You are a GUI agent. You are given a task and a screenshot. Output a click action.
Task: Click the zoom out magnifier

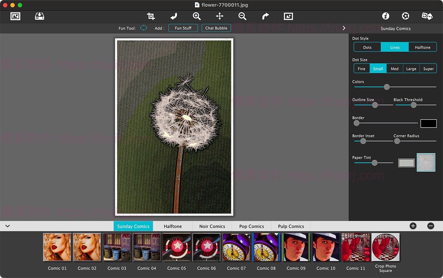pos(242,16)
